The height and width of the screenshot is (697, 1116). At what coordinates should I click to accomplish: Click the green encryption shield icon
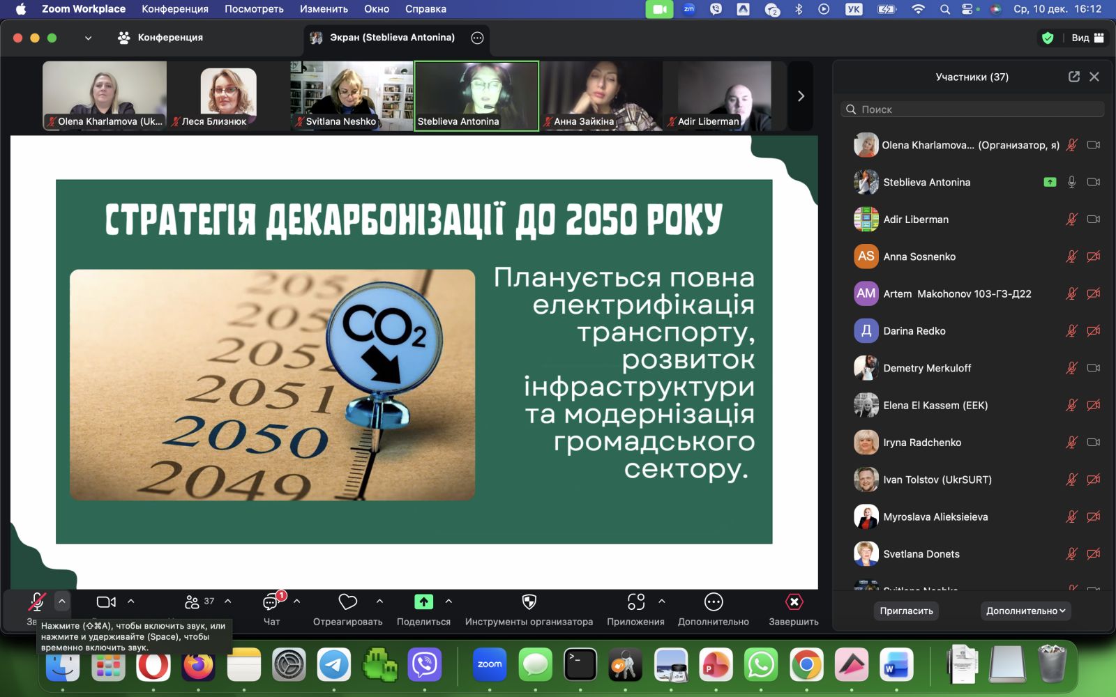tap(1047, 38)
